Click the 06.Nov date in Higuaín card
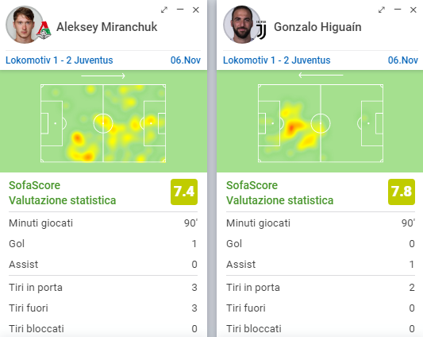 tap(403, 60)
